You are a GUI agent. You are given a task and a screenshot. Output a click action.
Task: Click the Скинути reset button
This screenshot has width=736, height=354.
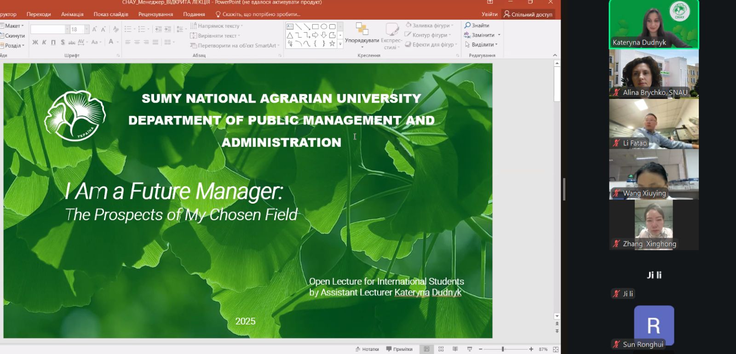14,35
